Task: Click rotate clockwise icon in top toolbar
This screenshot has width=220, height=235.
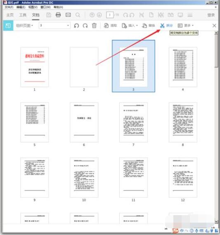Action: [125, 15]
